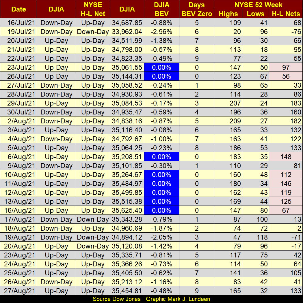Screen dimensions: 303x303
Task: Select the 19/Jul/21 date cell
Action: pyautogui.click(x=18, y=32)
